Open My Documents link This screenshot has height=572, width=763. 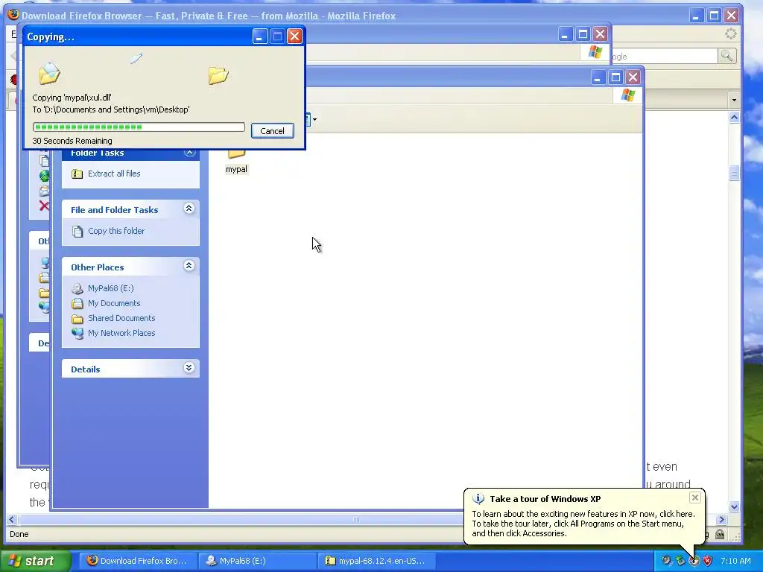[114, 304]
